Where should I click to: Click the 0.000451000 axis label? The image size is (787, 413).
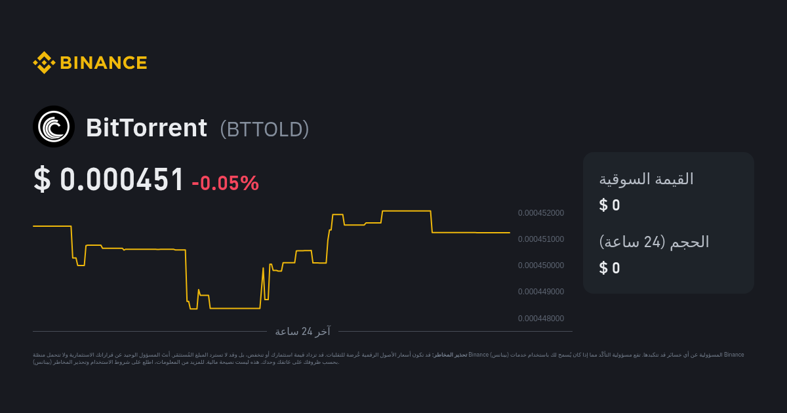[x=540, y=239]
